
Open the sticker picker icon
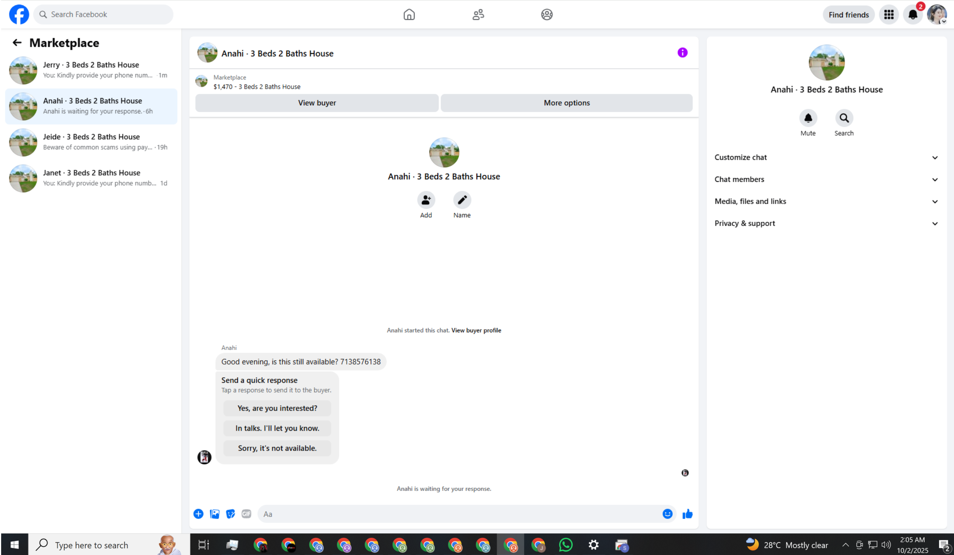click(x=230, y=514)
